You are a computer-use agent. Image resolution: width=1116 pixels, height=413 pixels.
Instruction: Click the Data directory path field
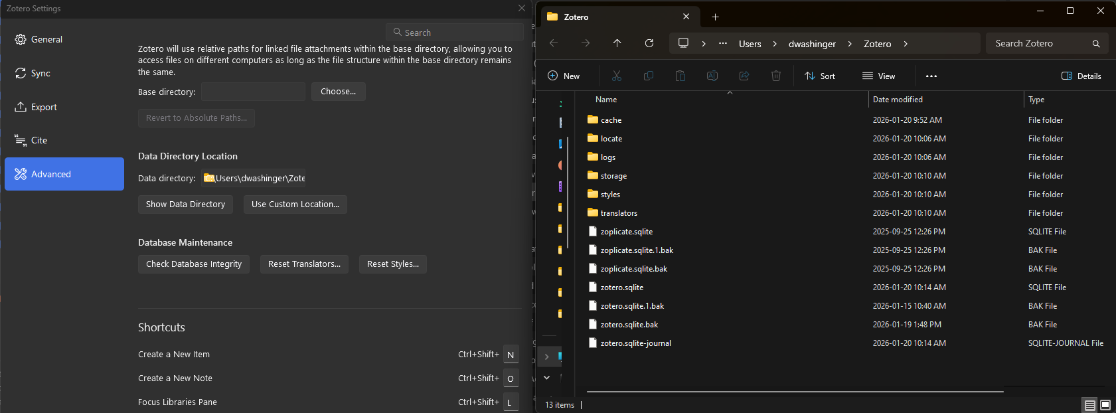click(x=254, y=178)
